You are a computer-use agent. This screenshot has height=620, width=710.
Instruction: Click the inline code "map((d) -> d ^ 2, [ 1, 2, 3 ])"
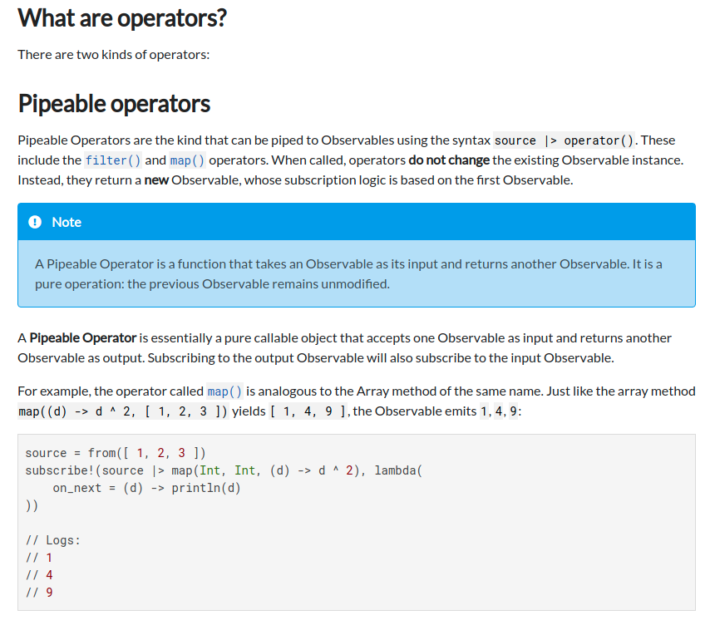click(123, 411)
